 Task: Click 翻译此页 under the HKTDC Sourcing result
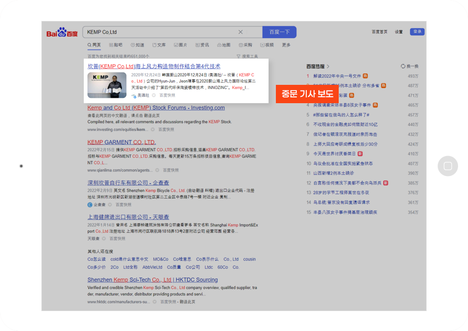(x=187, y=302)
